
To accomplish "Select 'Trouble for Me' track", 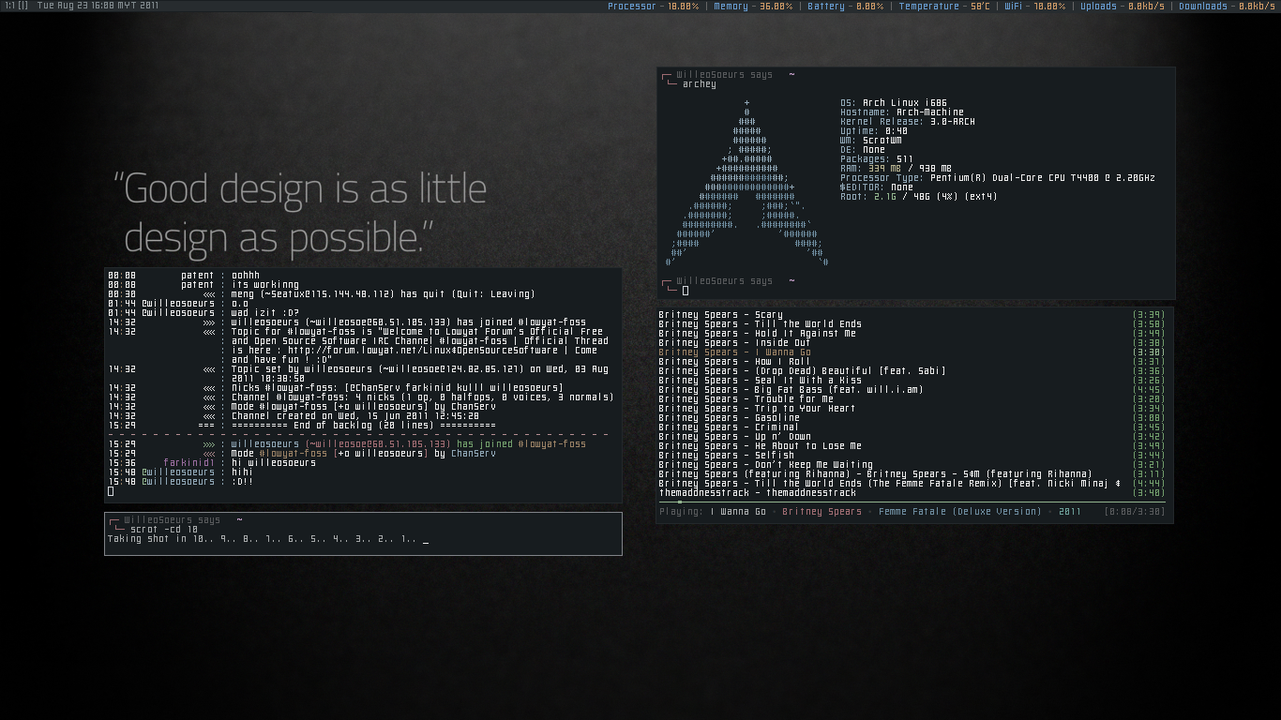I will [x=912, y=399].
